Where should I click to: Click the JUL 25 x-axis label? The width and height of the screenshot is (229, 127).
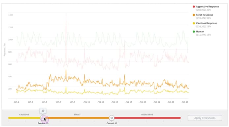click(x=185, y=102)
